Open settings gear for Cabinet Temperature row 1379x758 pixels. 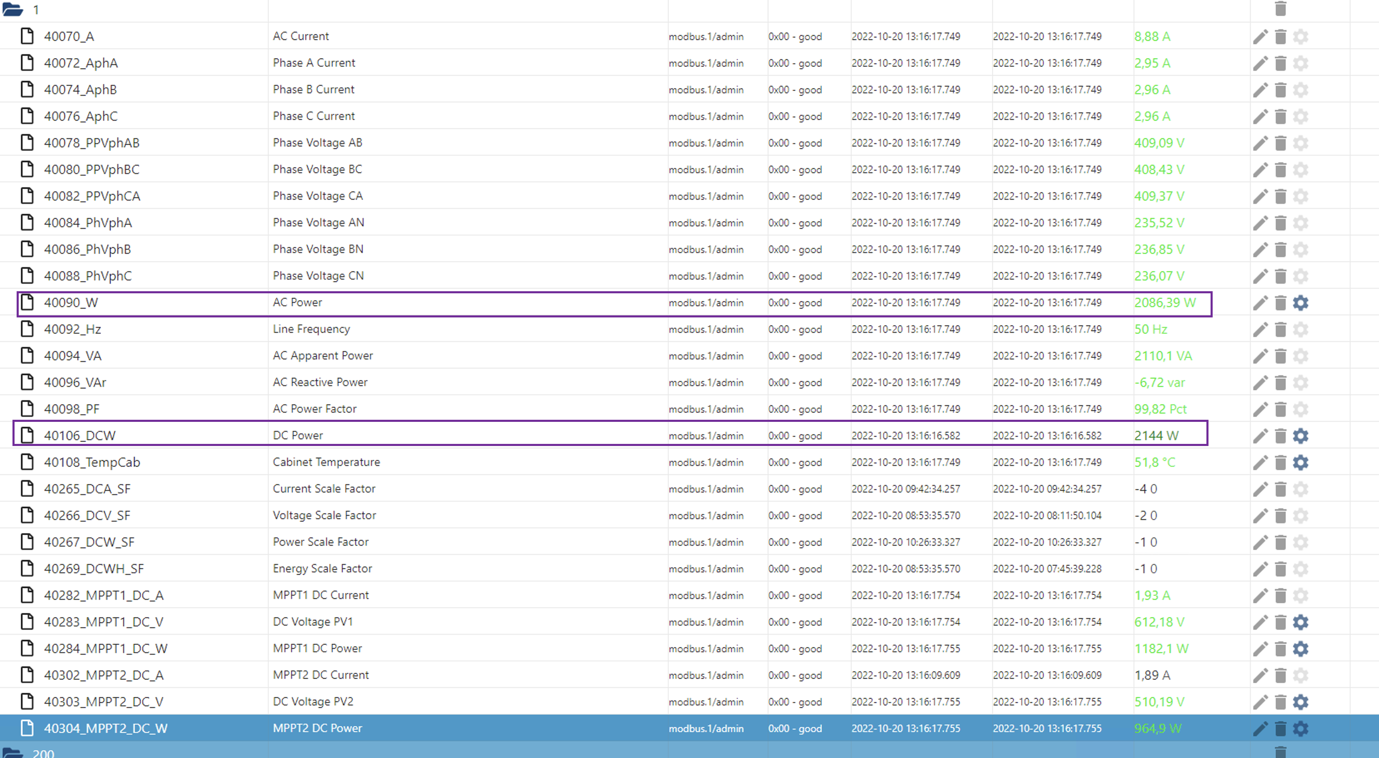(1300, 462)
